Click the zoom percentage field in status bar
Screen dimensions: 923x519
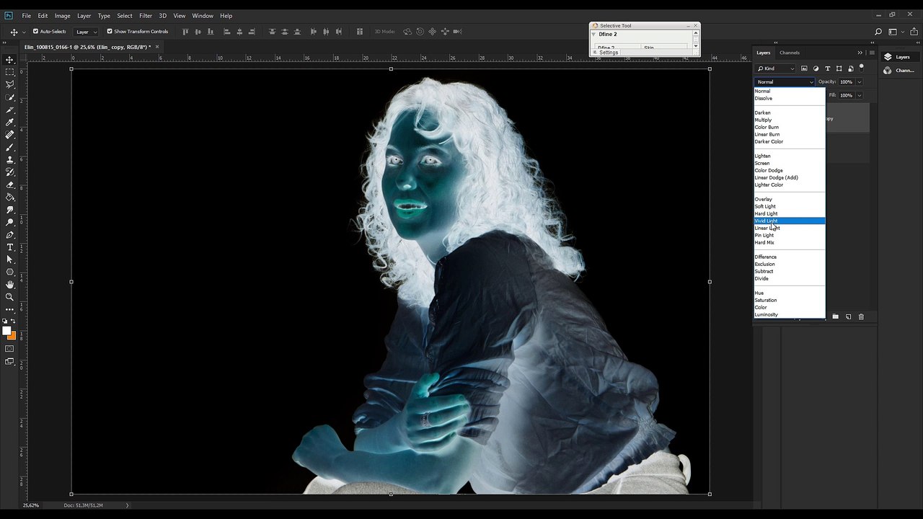click(31, 505)
